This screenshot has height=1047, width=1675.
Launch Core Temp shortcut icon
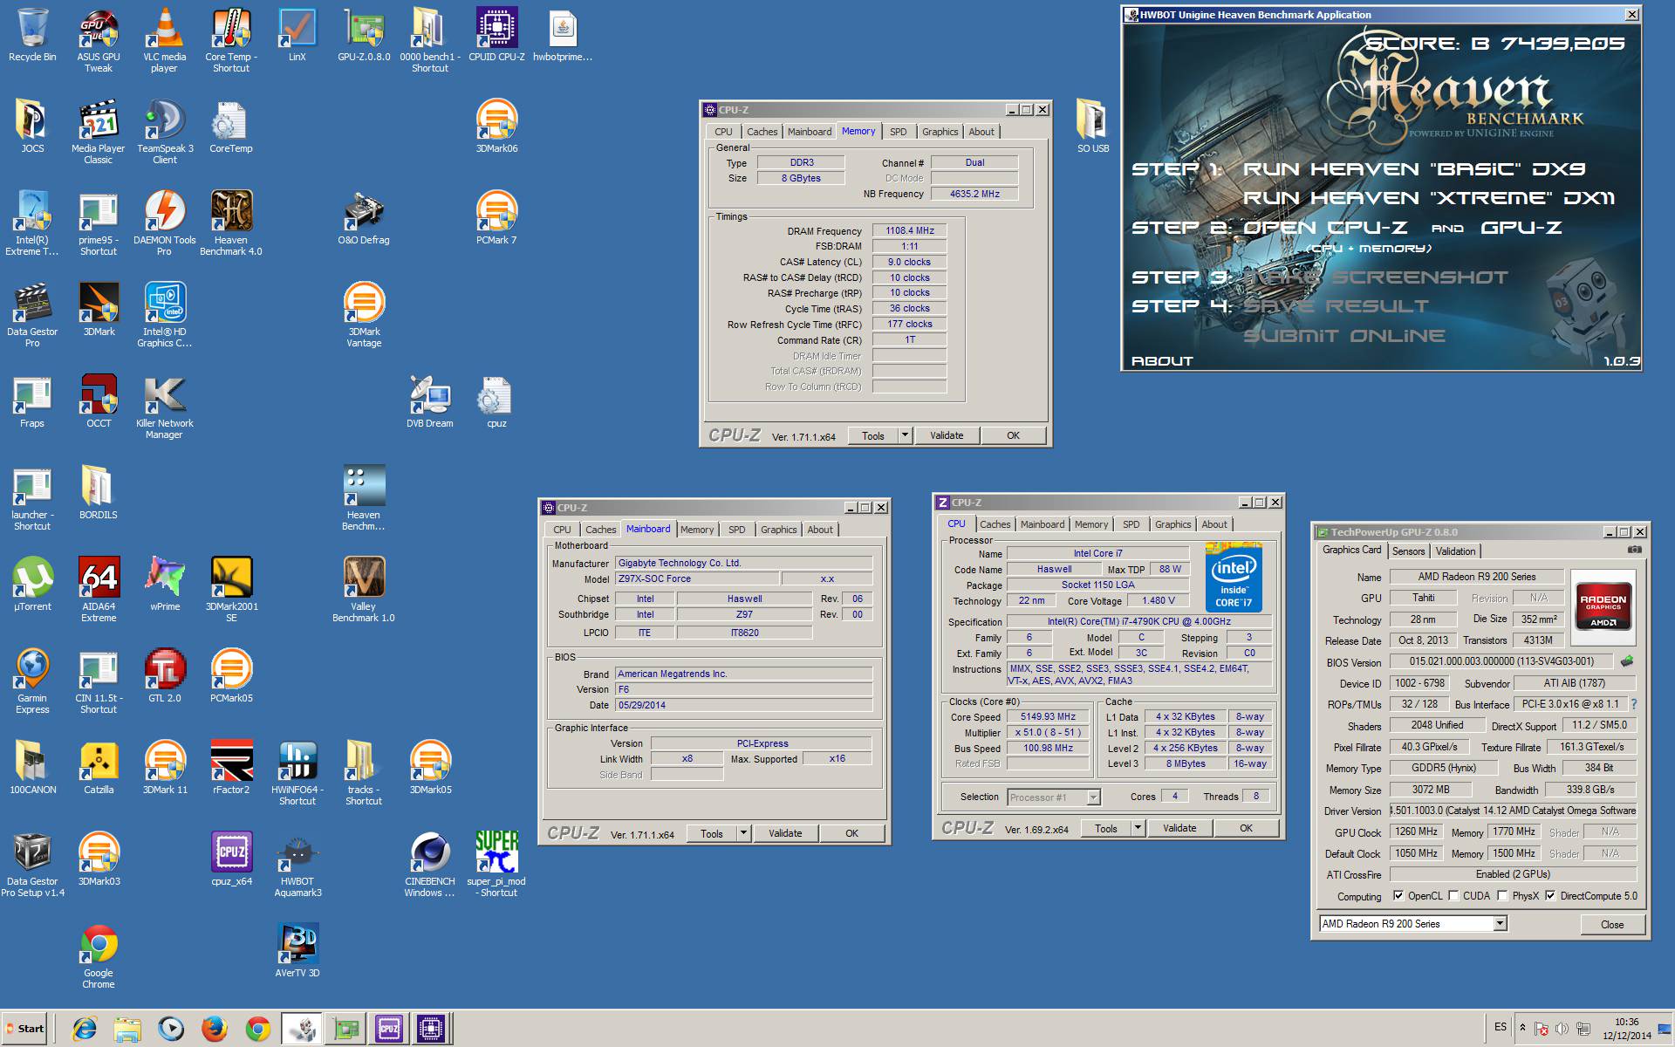coord(231,39)
